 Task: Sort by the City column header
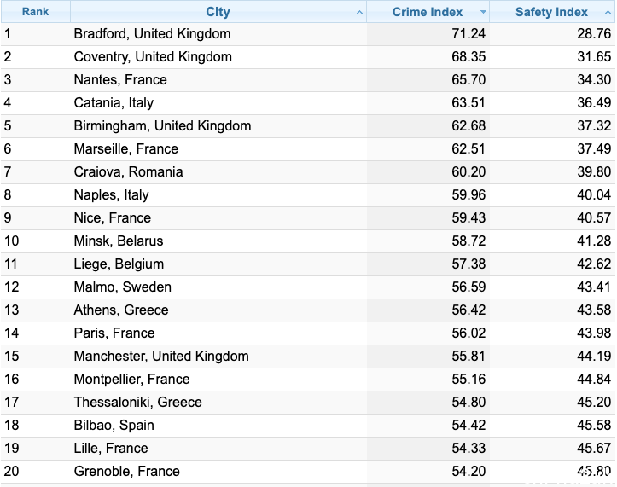tap(218, 12)
